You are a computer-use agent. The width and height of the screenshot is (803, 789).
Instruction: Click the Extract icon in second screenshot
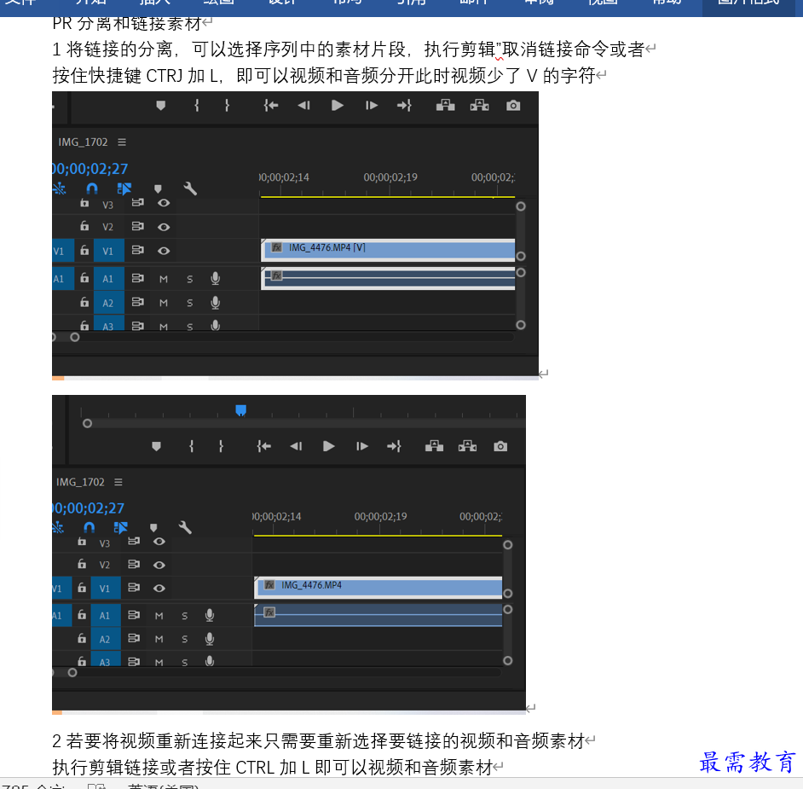pos(467,446)
